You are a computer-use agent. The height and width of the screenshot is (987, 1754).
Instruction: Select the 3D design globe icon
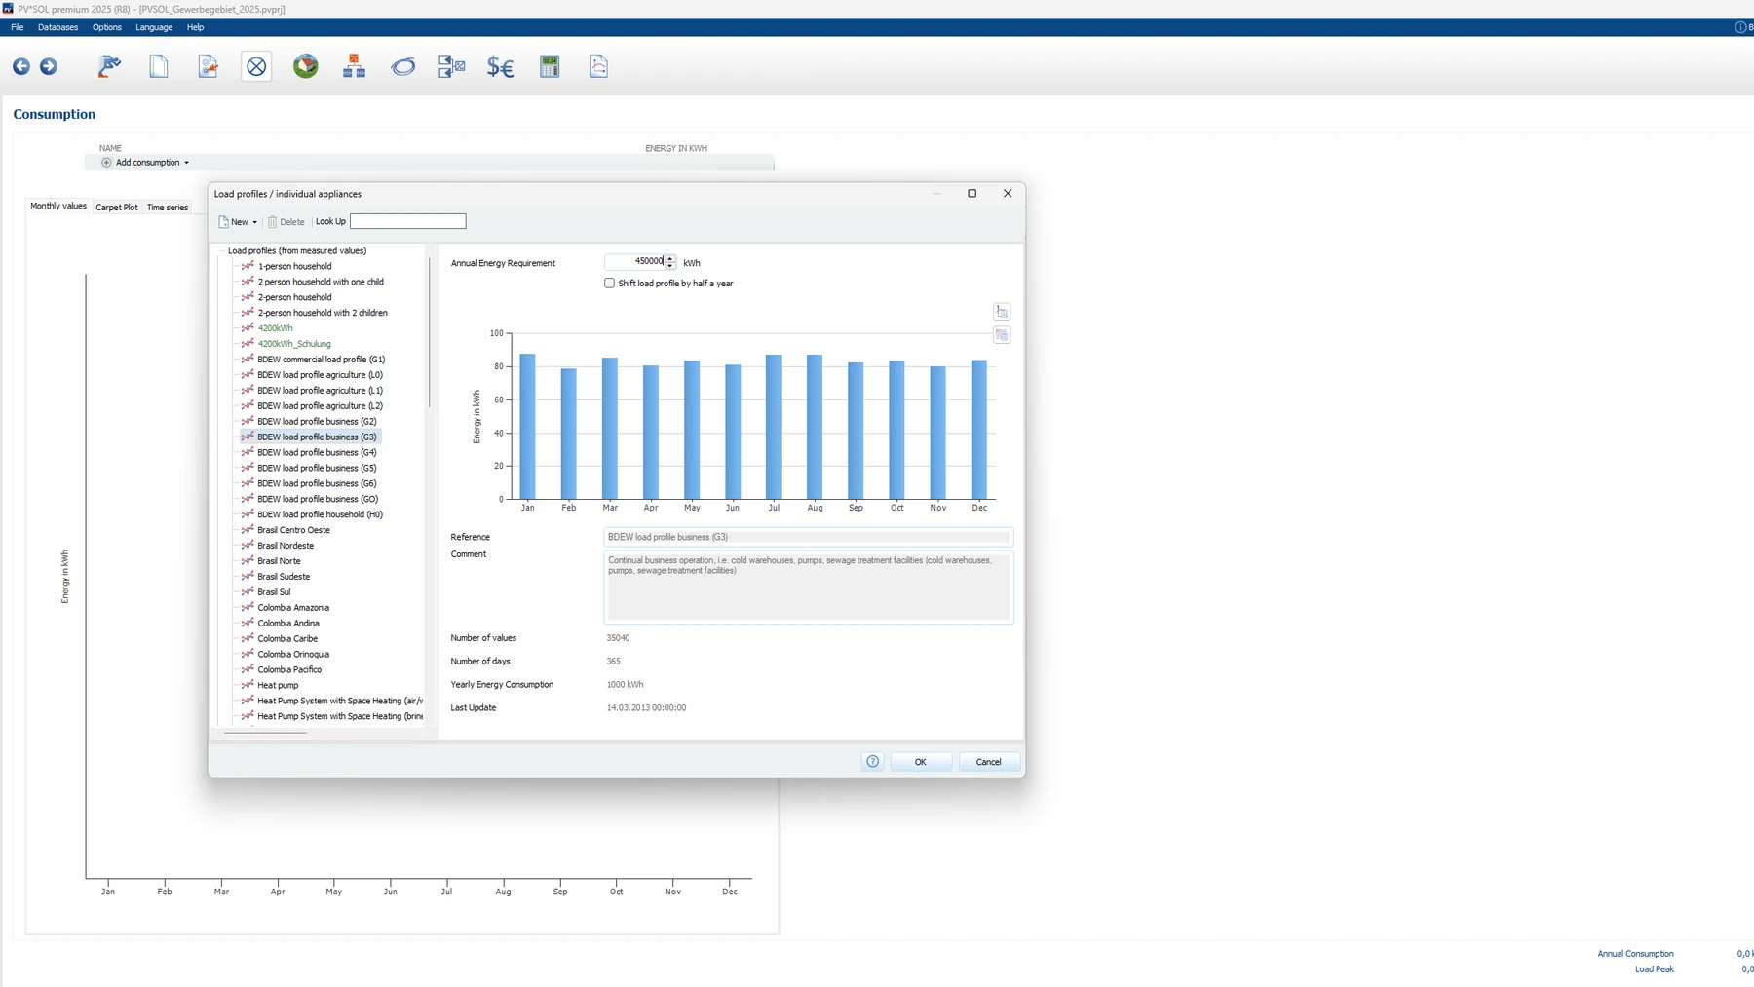pos(305,66)
